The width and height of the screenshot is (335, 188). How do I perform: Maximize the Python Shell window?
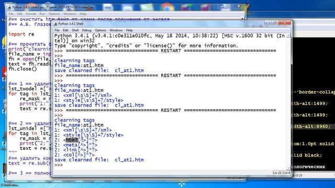275,22
